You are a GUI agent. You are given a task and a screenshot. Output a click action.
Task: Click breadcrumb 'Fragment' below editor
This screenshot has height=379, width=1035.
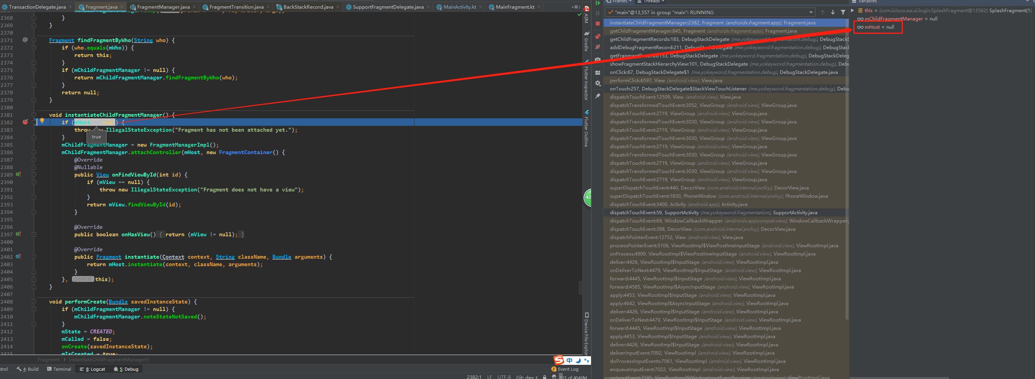click(x=49, y=360)
